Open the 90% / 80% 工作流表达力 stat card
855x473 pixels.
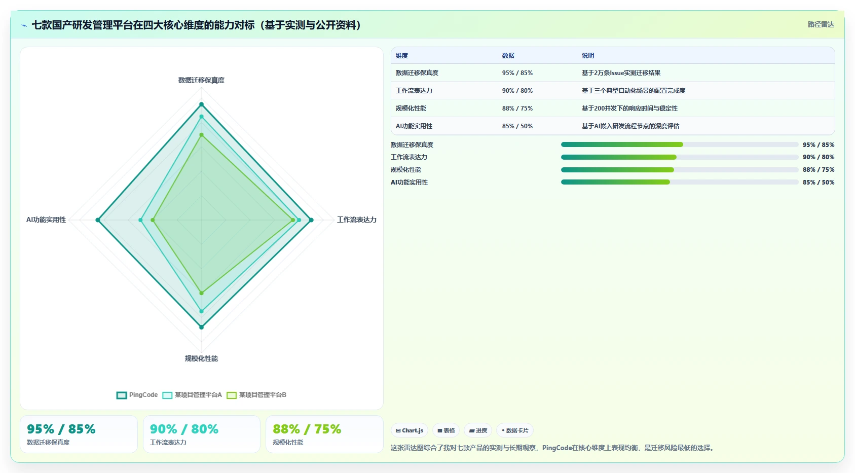pyautogui.click(x=202, y=434)
